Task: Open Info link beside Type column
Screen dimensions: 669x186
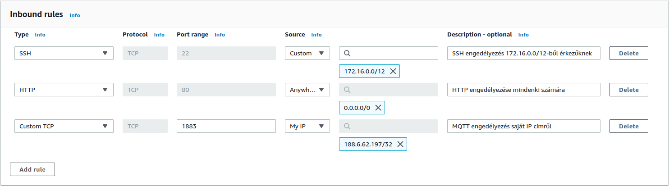Action: 40,35
